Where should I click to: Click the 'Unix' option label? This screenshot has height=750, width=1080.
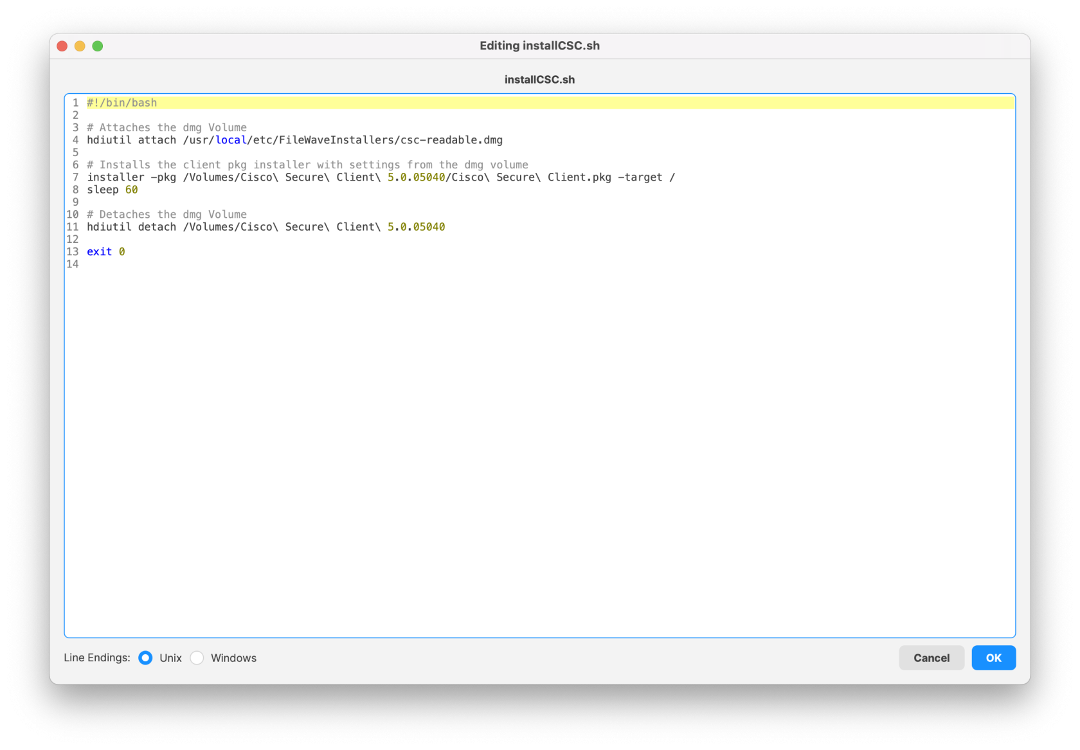171,658
